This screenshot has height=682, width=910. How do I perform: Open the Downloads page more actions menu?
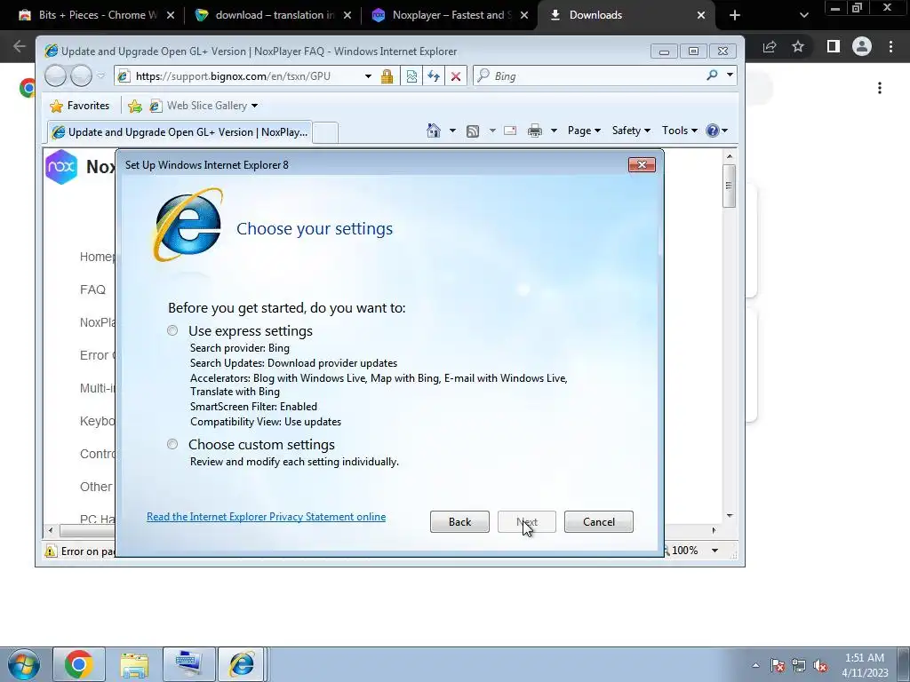880,88
